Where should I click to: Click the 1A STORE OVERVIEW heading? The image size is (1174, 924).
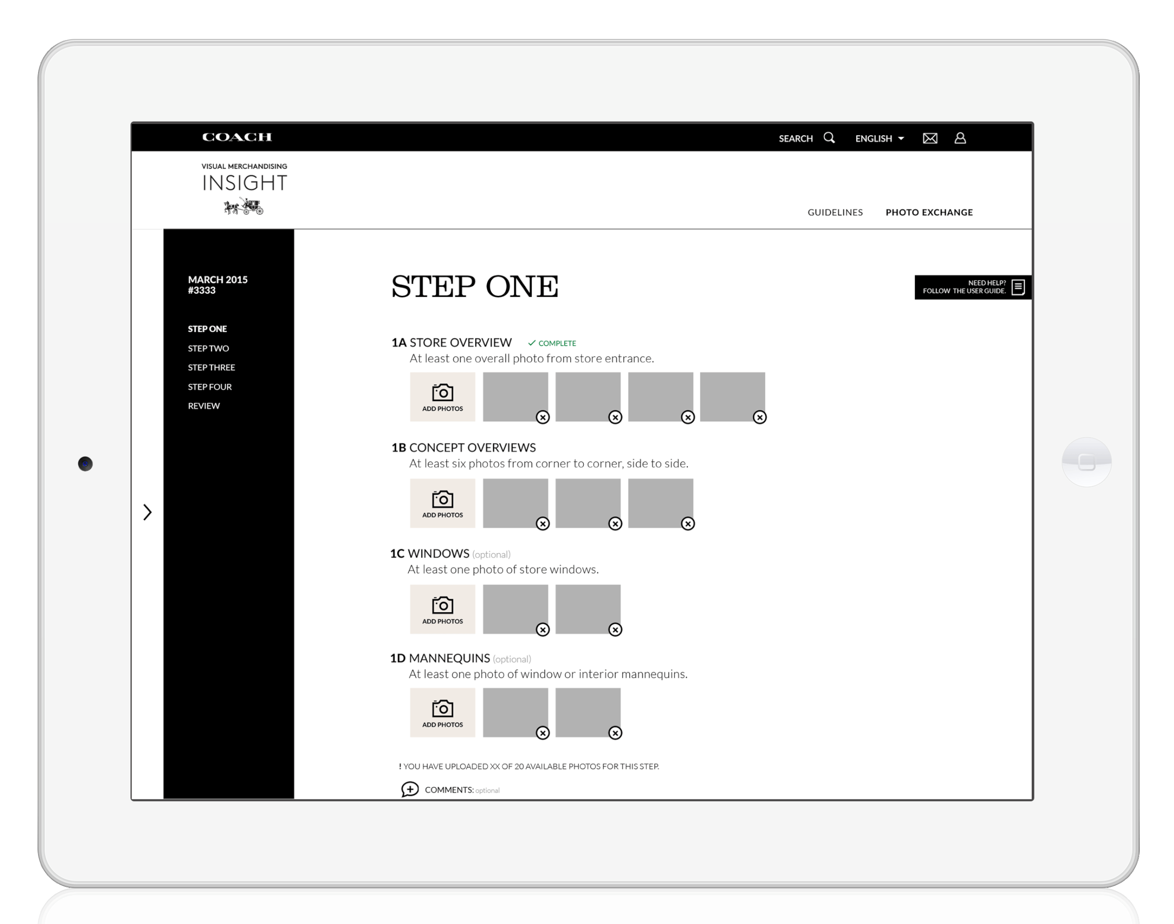point(451,342)
